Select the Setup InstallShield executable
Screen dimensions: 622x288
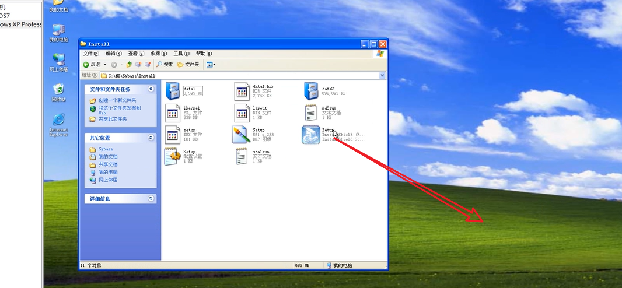coord(334,135)
